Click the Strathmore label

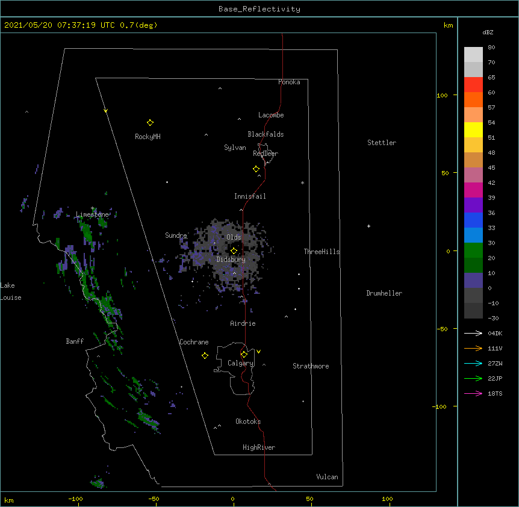pyautogui.click(x=311, y=366)
